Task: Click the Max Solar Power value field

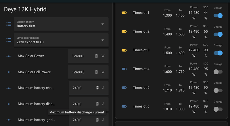Action: click(88, 56)
